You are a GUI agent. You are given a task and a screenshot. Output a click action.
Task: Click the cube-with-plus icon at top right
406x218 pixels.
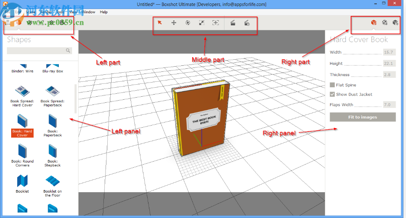(395, 23)
